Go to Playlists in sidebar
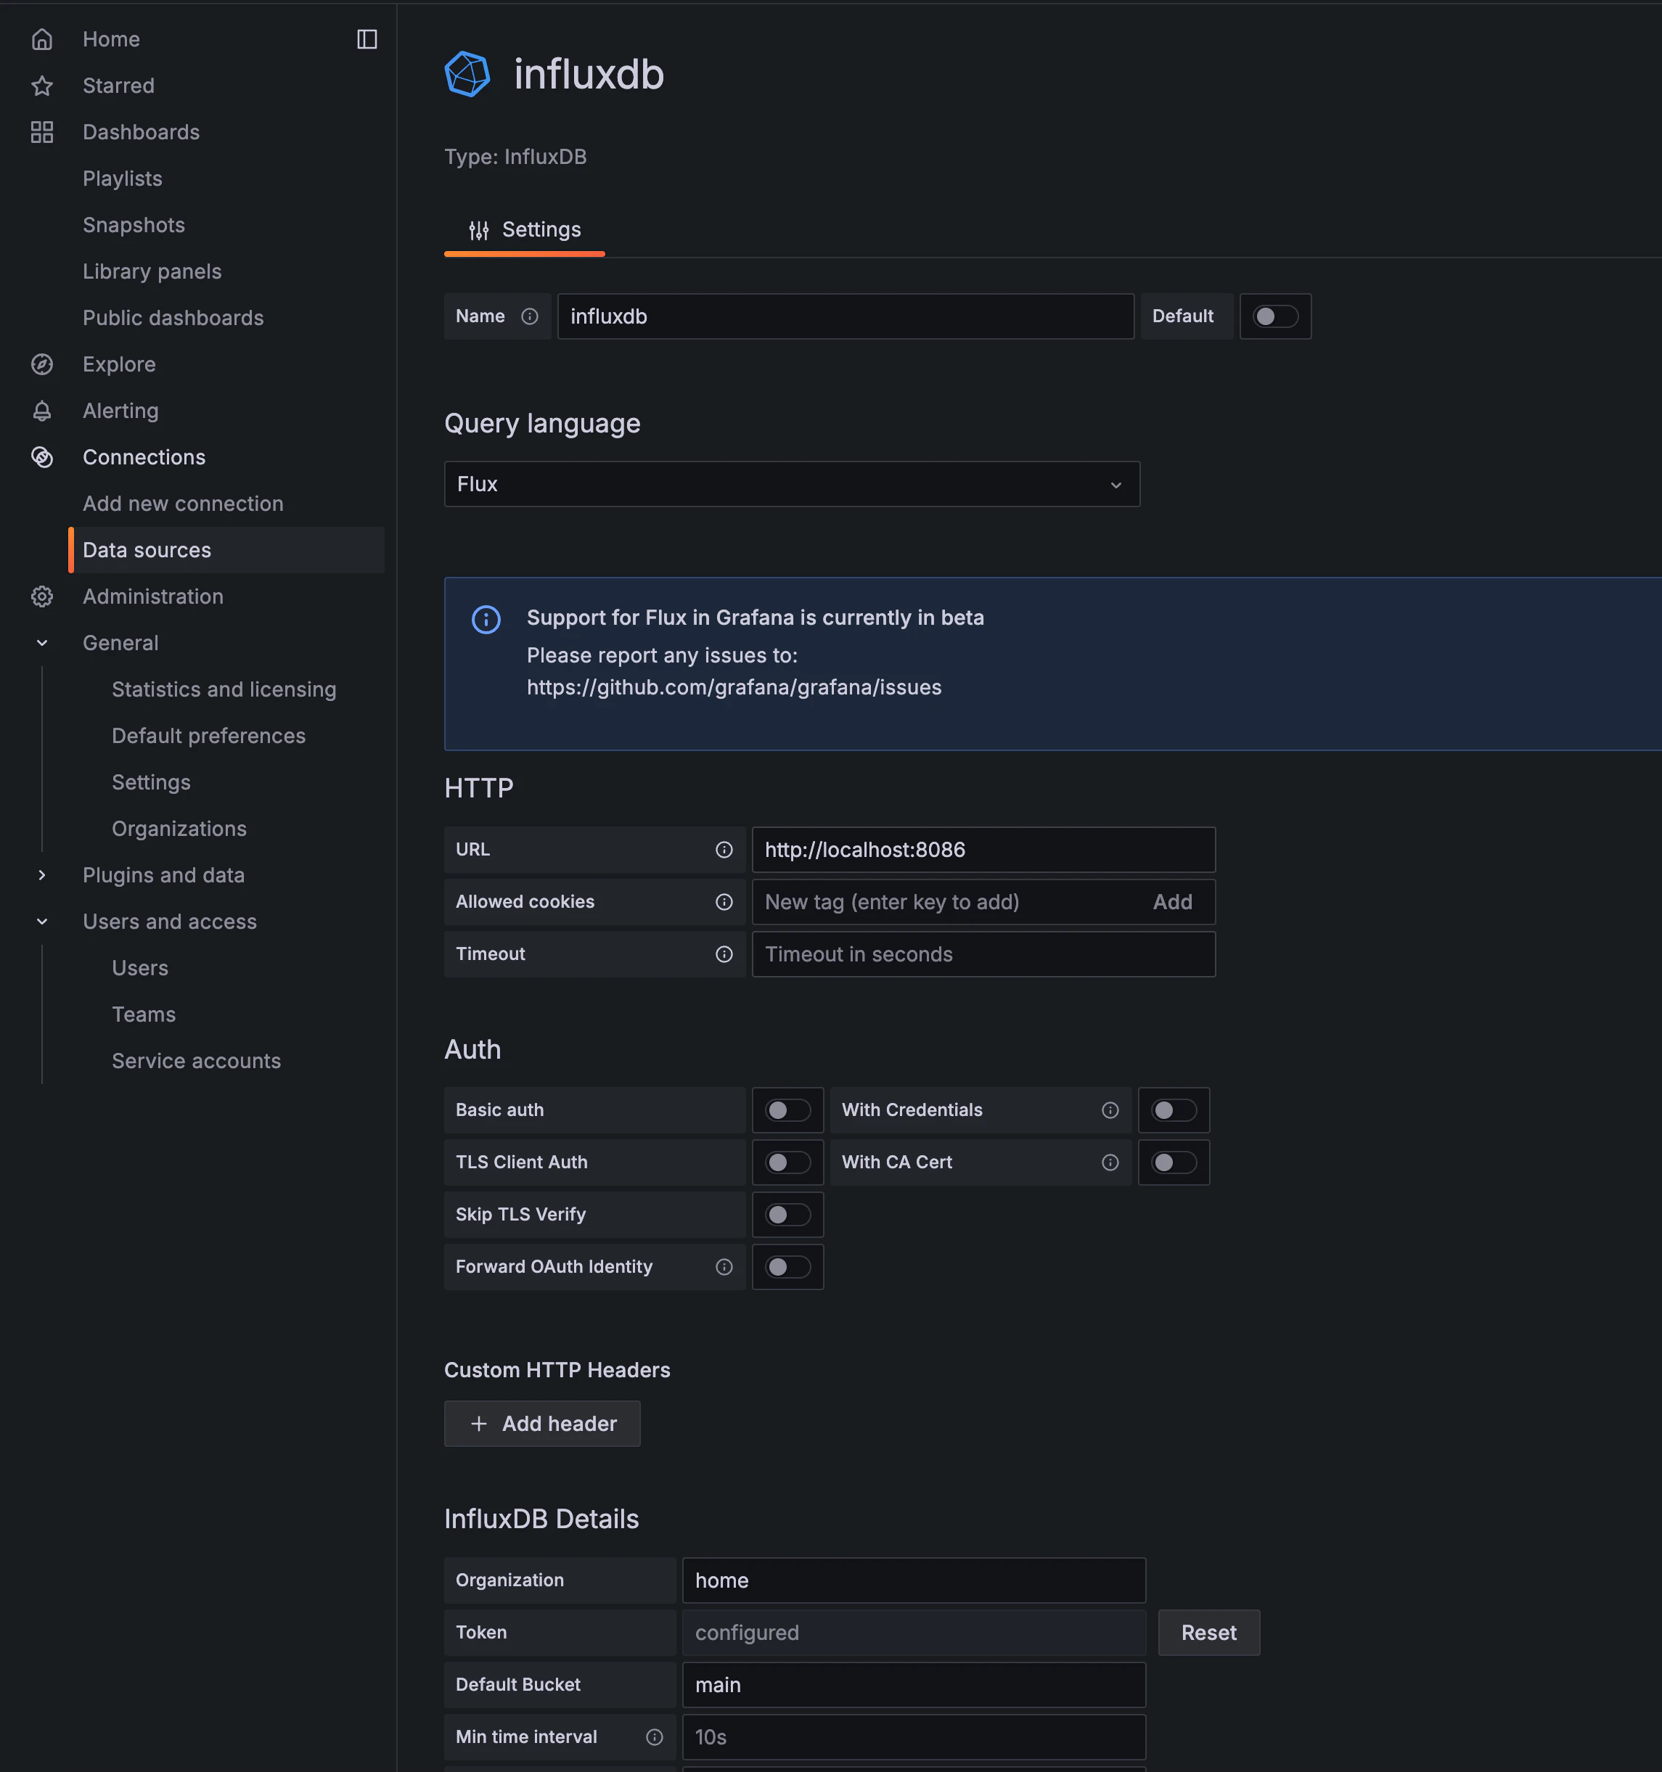Image resolution: width=1662 pixels, height=1772 pixels. [122, 179]
